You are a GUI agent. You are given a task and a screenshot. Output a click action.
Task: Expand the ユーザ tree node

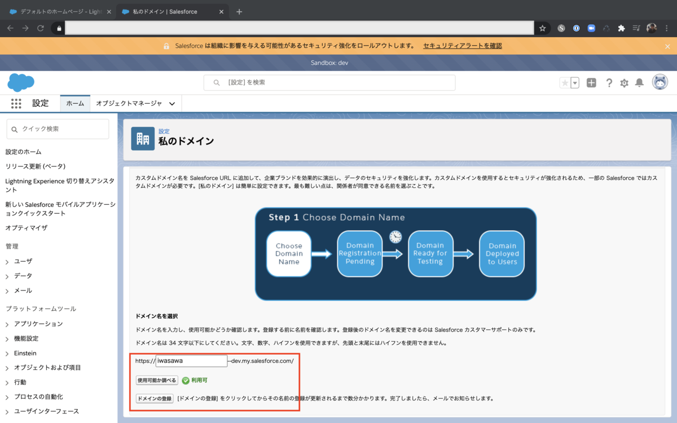click(x=7, y=262)
